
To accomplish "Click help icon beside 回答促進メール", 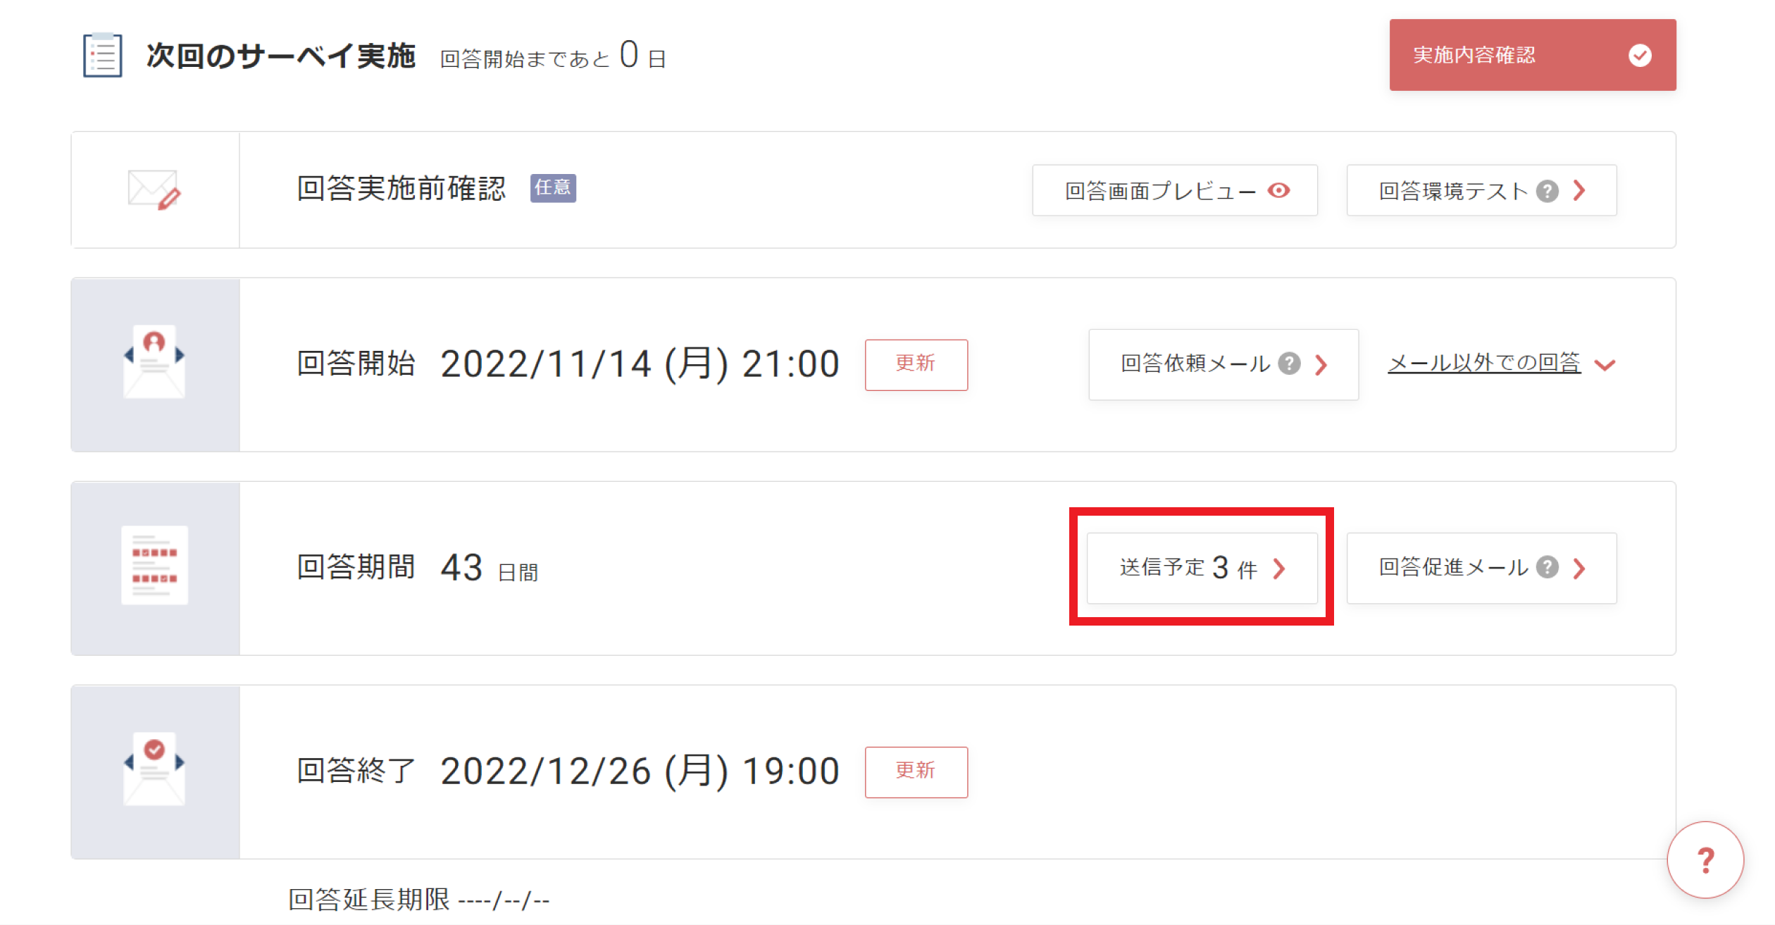I will click(x=1547, y=567).
